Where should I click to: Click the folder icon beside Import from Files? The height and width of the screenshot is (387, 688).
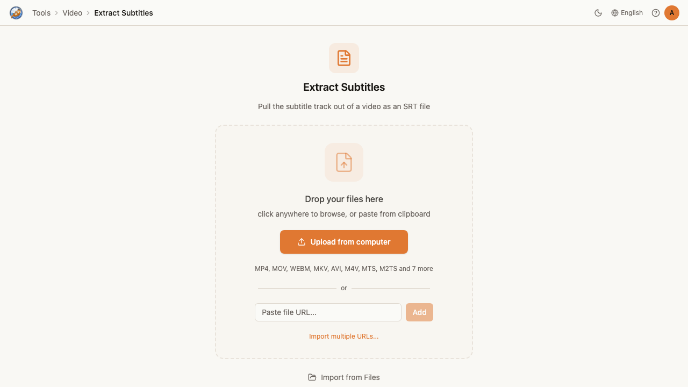coord(312,377)
